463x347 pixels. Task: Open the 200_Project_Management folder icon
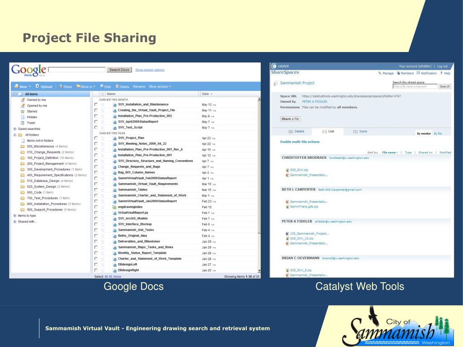tap(23, 163)
